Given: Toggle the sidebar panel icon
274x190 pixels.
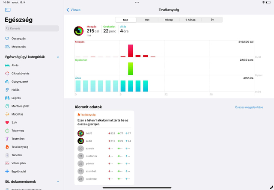Looking at the screenshot, I should coord(8,10).
